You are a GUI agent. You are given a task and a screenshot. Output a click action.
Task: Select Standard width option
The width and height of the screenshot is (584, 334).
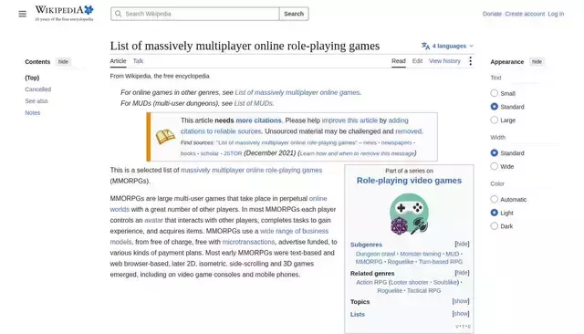494,152
